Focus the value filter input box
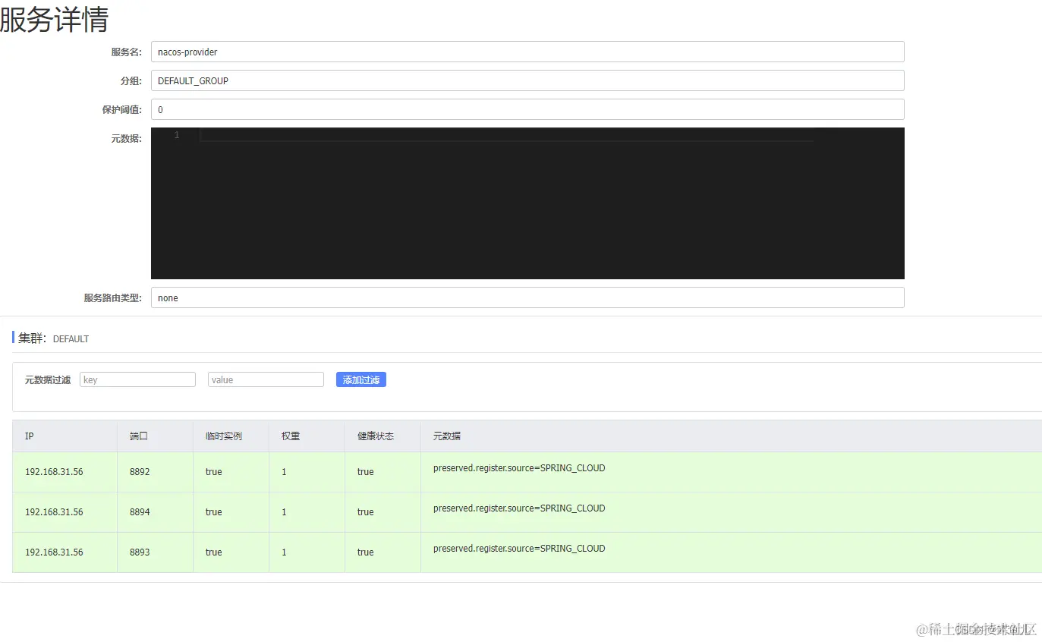This screenshot has width=1042, height=642. pos(266,379)
